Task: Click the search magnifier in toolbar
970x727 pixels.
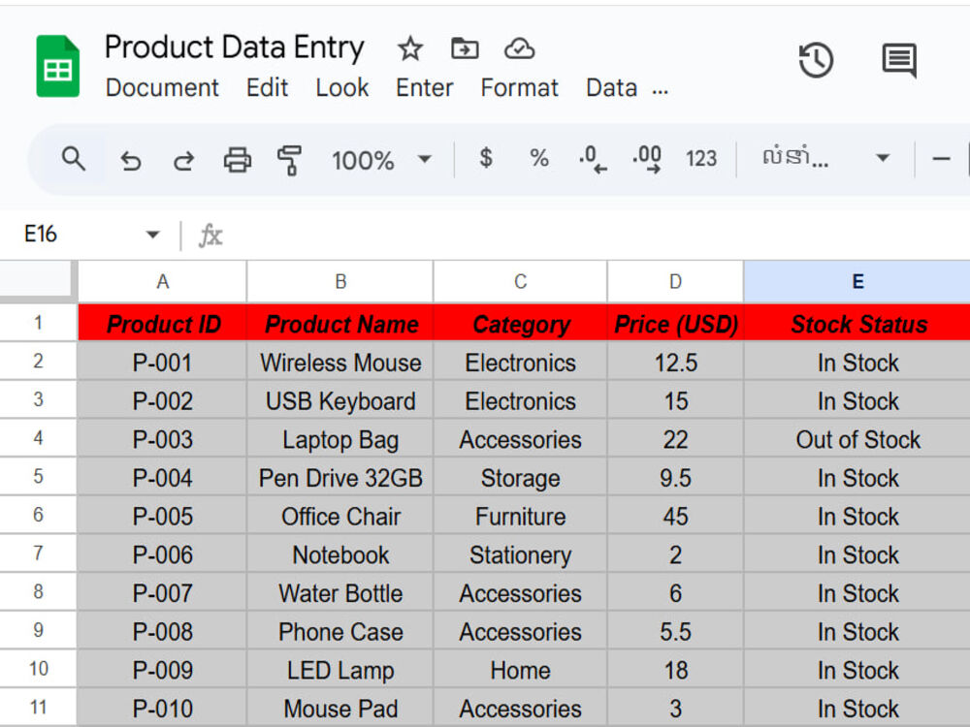Action: [x=73, y=159]
